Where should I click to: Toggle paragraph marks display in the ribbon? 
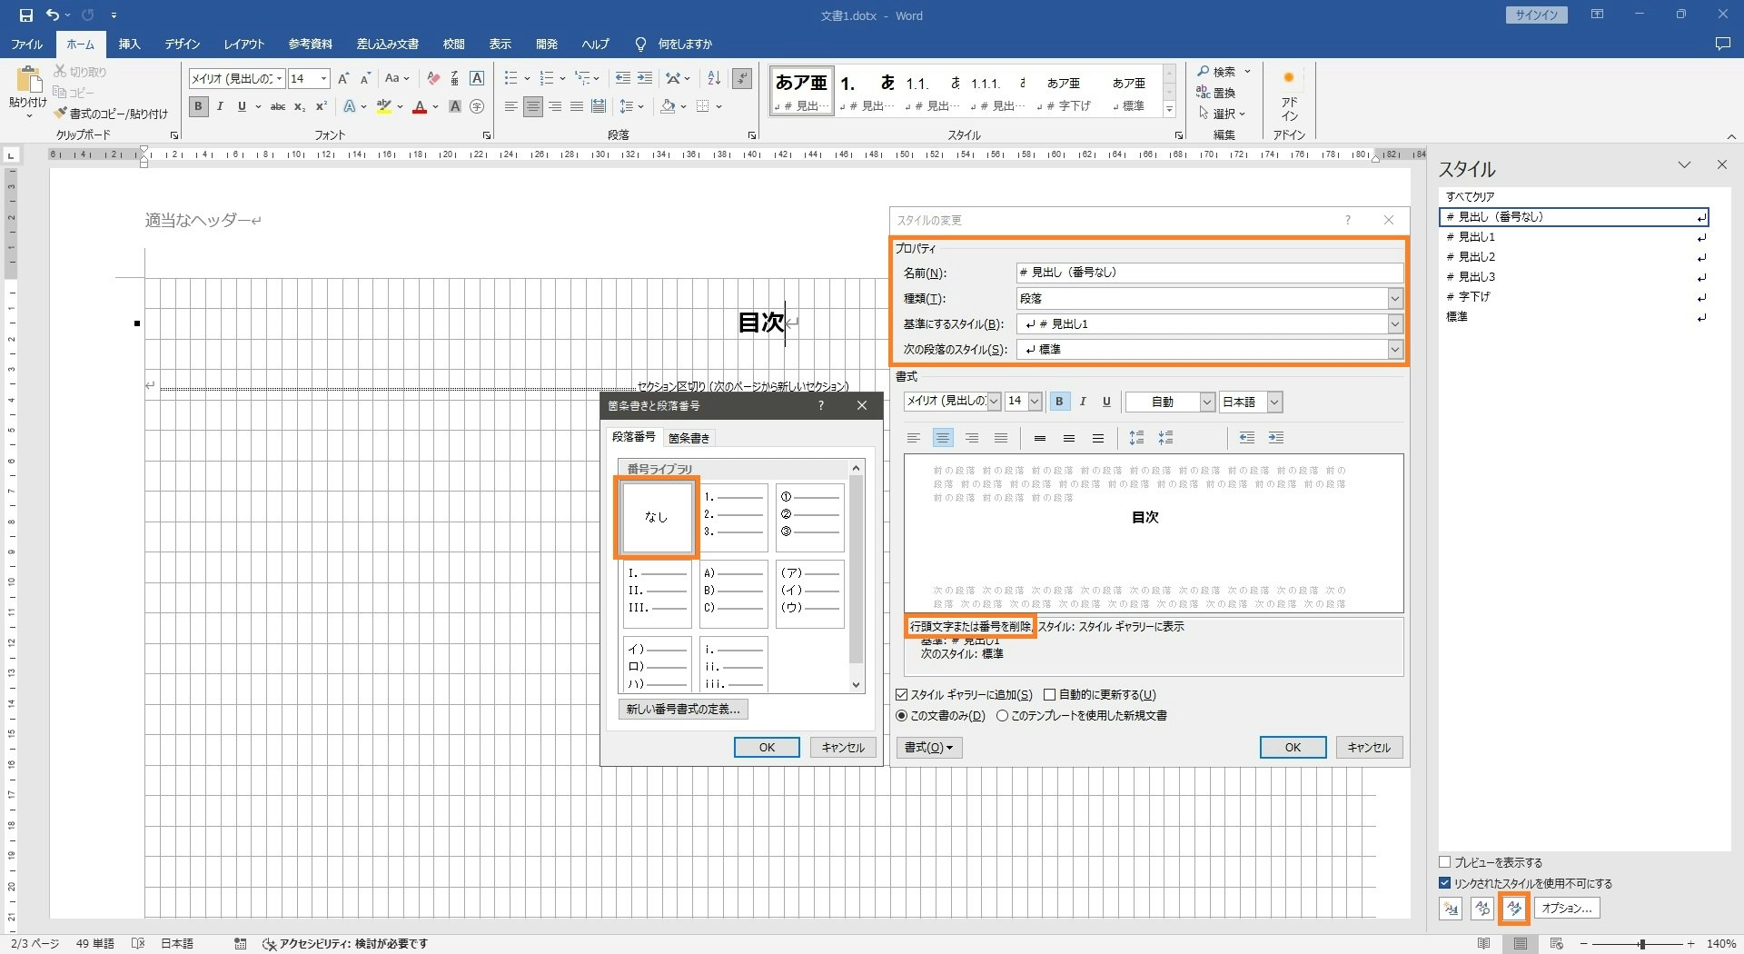tap(742, 79)
